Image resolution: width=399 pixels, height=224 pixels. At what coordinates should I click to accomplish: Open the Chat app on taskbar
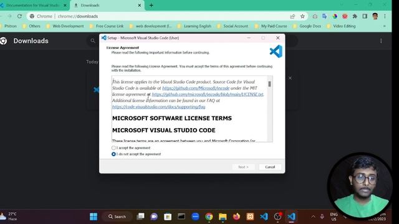[154, 217]
